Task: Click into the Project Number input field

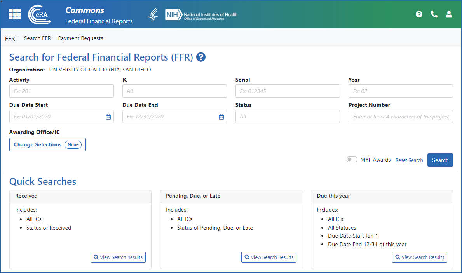Action: pyautogui.click(x=401, y=117)
